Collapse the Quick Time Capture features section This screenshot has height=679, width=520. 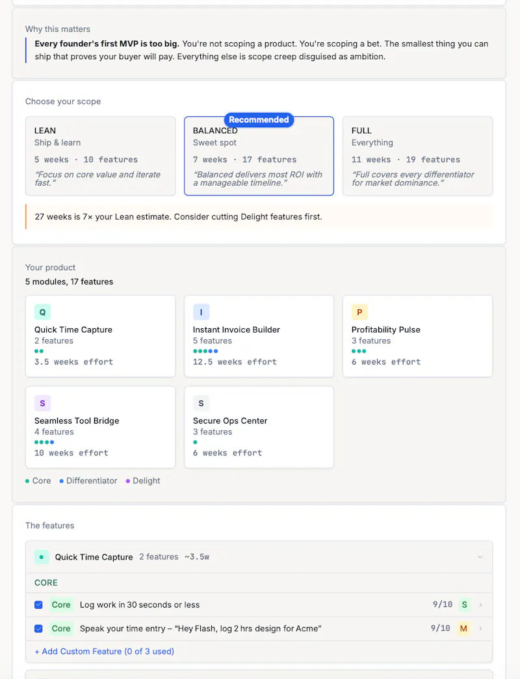(480, 557)
